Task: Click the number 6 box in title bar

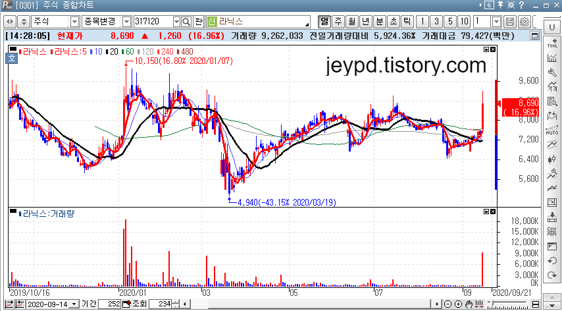Action: pos(489,5)
